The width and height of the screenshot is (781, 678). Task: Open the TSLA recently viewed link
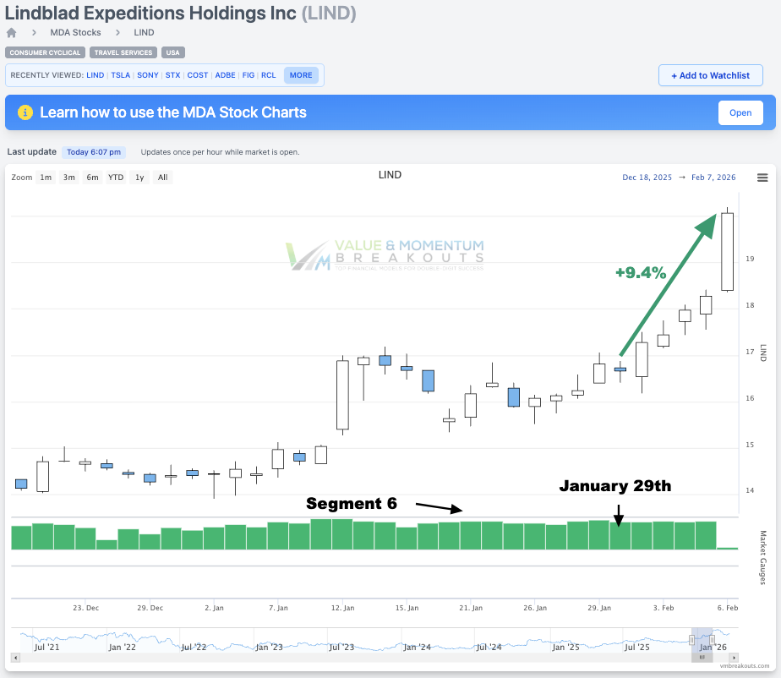tap(121, 75)
